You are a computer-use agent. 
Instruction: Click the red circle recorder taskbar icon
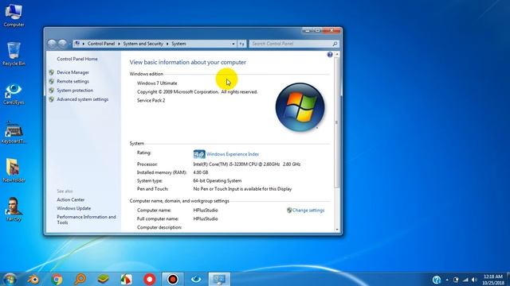coord(150,279)
